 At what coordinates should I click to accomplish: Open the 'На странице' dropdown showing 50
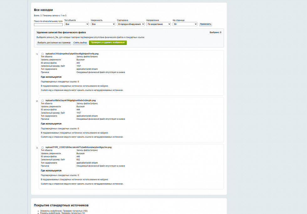(x=185, y=24)
